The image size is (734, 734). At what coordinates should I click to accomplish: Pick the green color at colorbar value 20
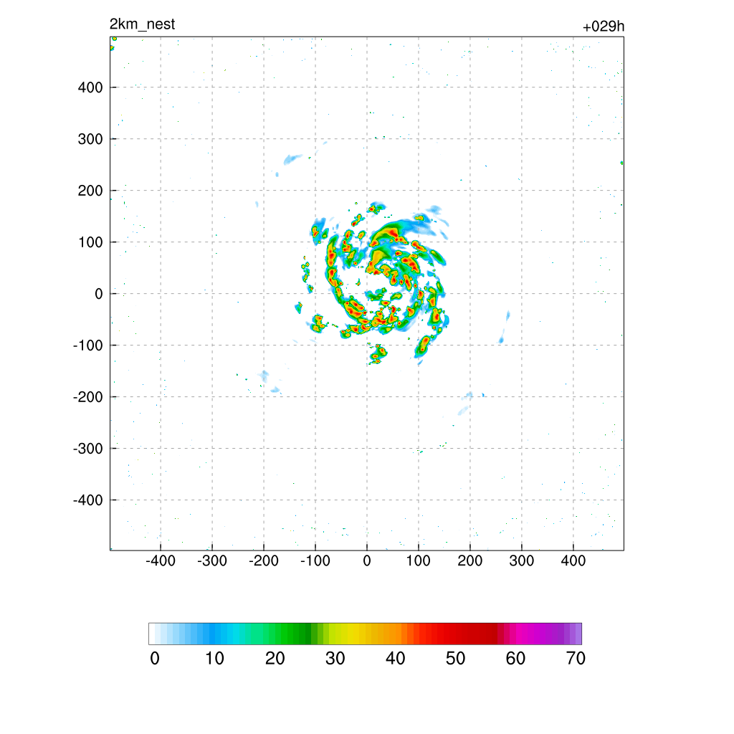(272, 634)
